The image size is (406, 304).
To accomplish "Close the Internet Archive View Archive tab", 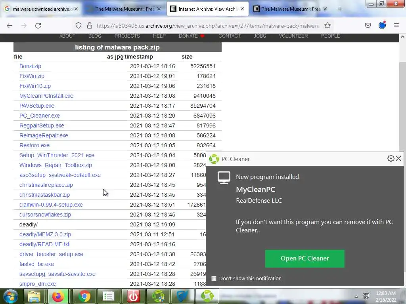I will [x=242, y=9].
